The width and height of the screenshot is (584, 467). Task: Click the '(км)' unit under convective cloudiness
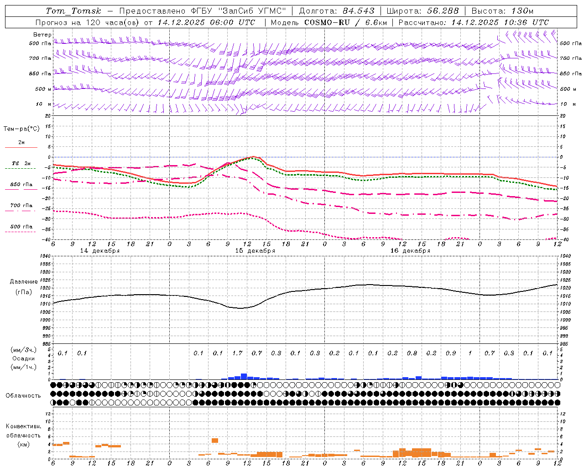(24, 444)
